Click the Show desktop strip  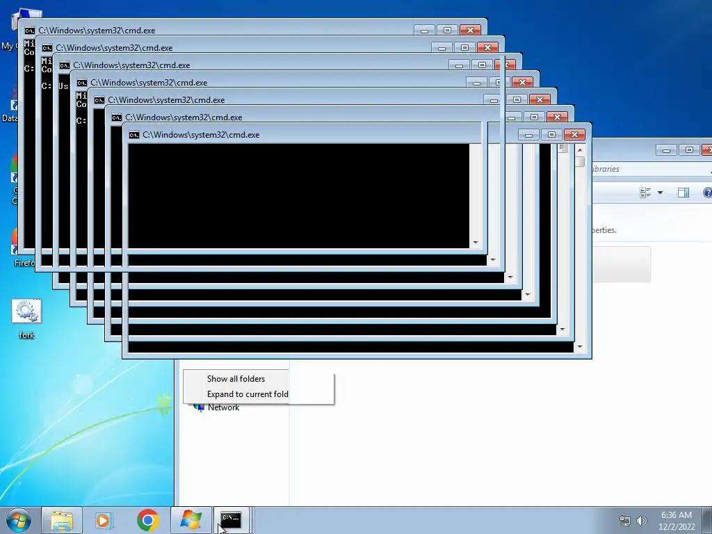pyautogui.click(x=707, y=520)
